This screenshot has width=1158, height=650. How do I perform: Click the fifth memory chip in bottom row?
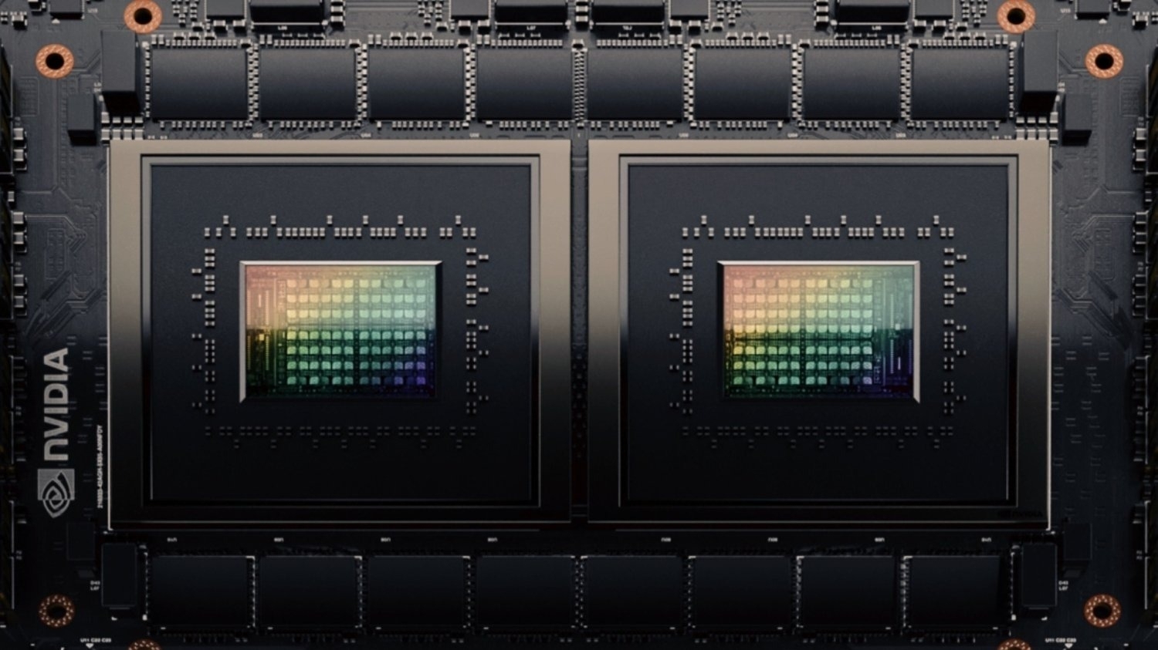(633, 590)
